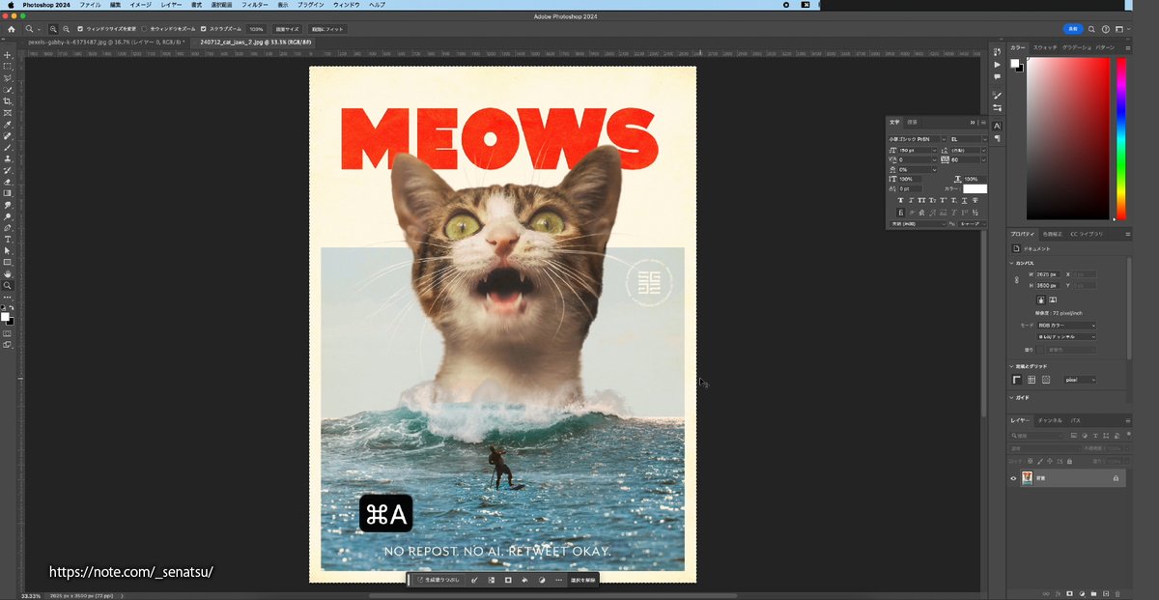The width and height of the screenshot is (1159, 600).
Task: Open the ruler units pixel dropdown
Action: [x=1080, y=380]
